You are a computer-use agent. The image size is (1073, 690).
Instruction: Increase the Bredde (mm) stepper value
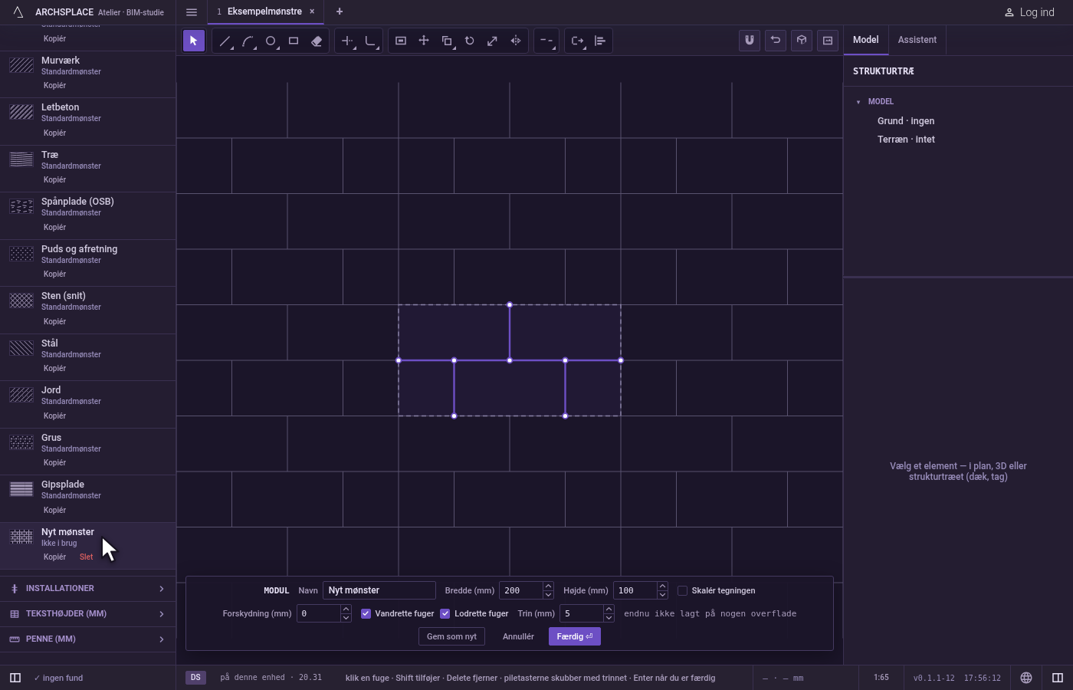548,586
